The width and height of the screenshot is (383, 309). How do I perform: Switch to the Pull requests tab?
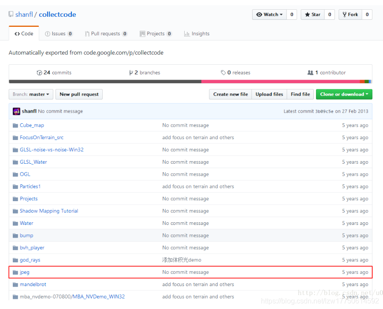click(x=106, y=33)
